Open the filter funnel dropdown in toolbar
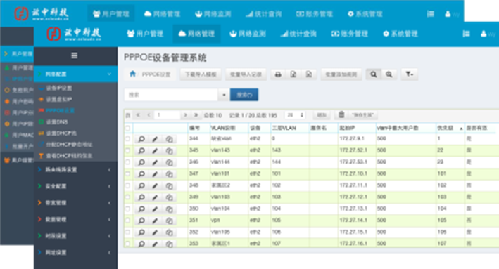Image resolution: width=499 pixels, height=269 pixels. pyautogui.click(x=409, y=74)
